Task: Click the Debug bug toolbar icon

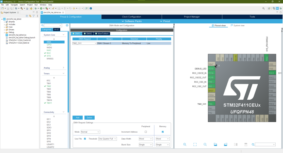Action: click(x=35, y=8)
